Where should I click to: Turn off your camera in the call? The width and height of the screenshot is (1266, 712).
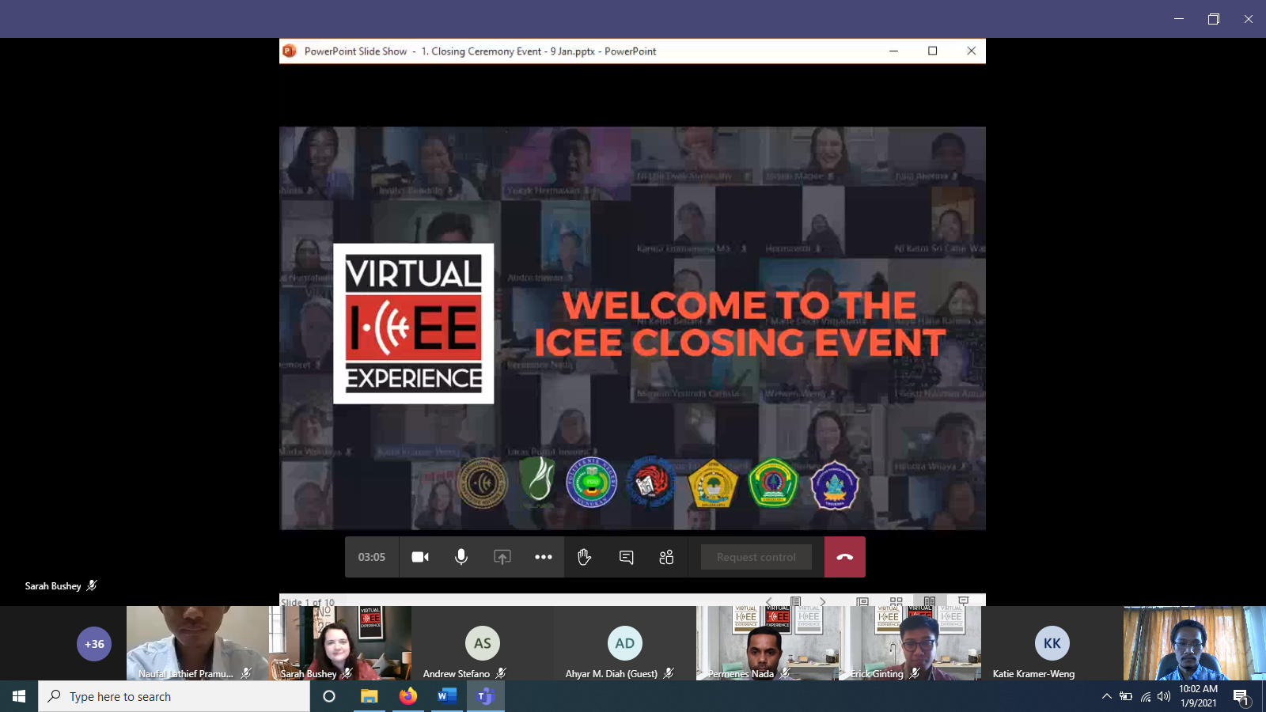(x=420, y=557)
